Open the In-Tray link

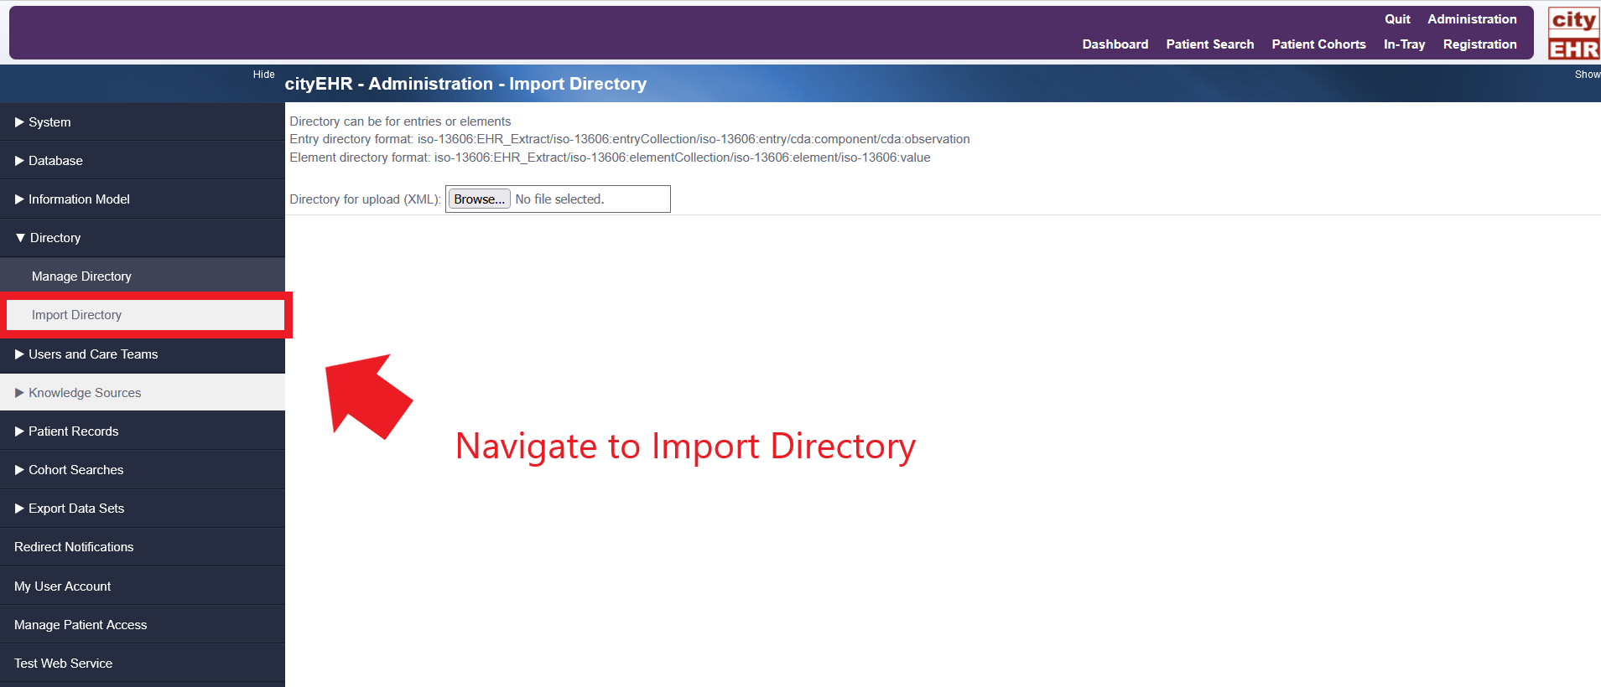pyautogui.click(x=1405, y=44)
